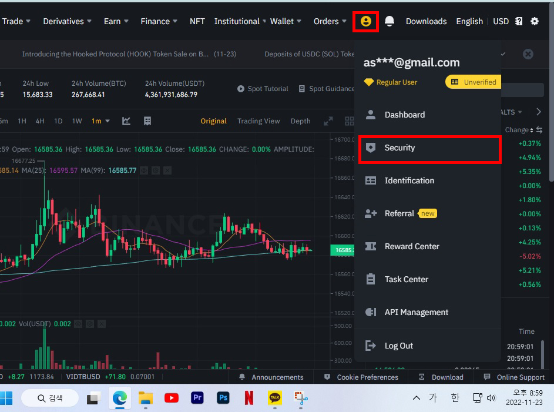Open KakaoTalk from the taskbar
554x412 pixels.
[275, 398]
